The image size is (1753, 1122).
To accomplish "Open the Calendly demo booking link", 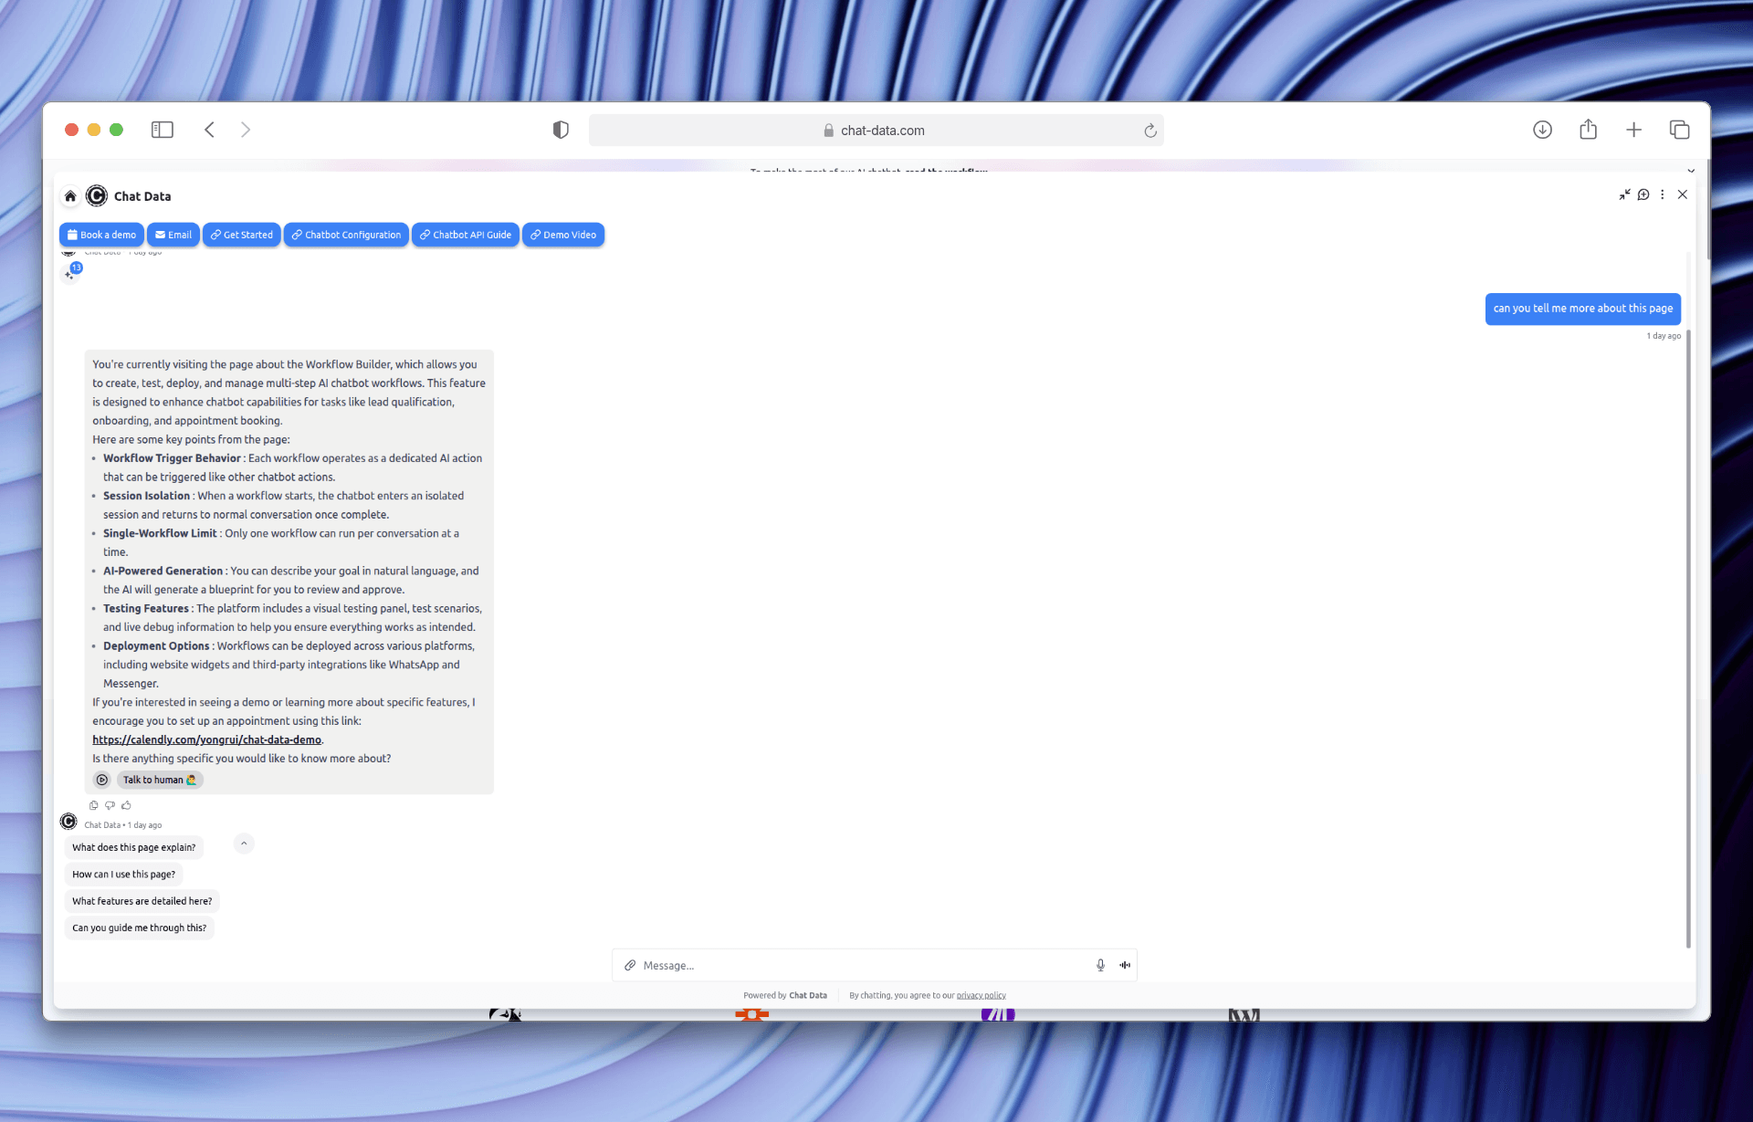I will pyautogui.click(x=206, y=739).
